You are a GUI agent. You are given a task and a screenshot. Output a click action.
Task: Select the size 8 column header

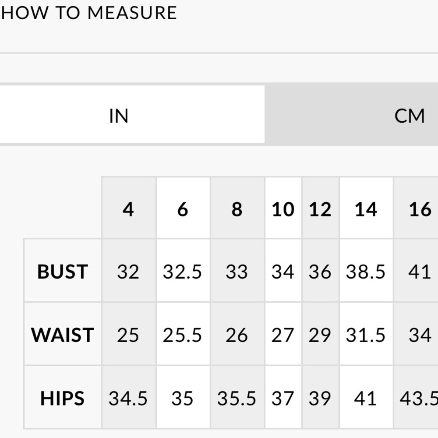[237, 208]
